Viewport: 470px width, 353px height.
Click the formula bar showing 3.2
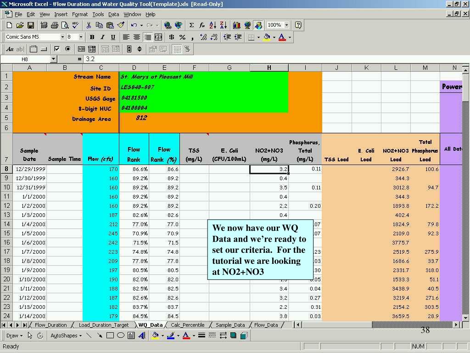tap(276, 59)
